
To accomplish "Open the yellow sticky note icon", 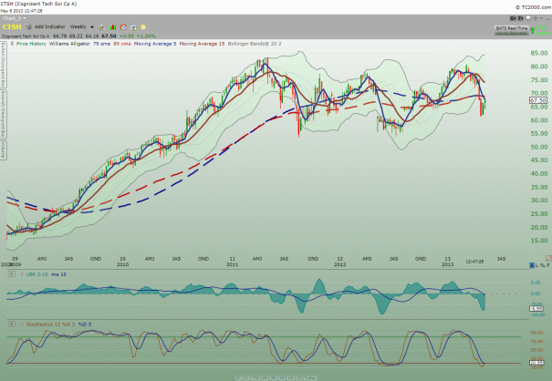I will [x=143, y=27].
